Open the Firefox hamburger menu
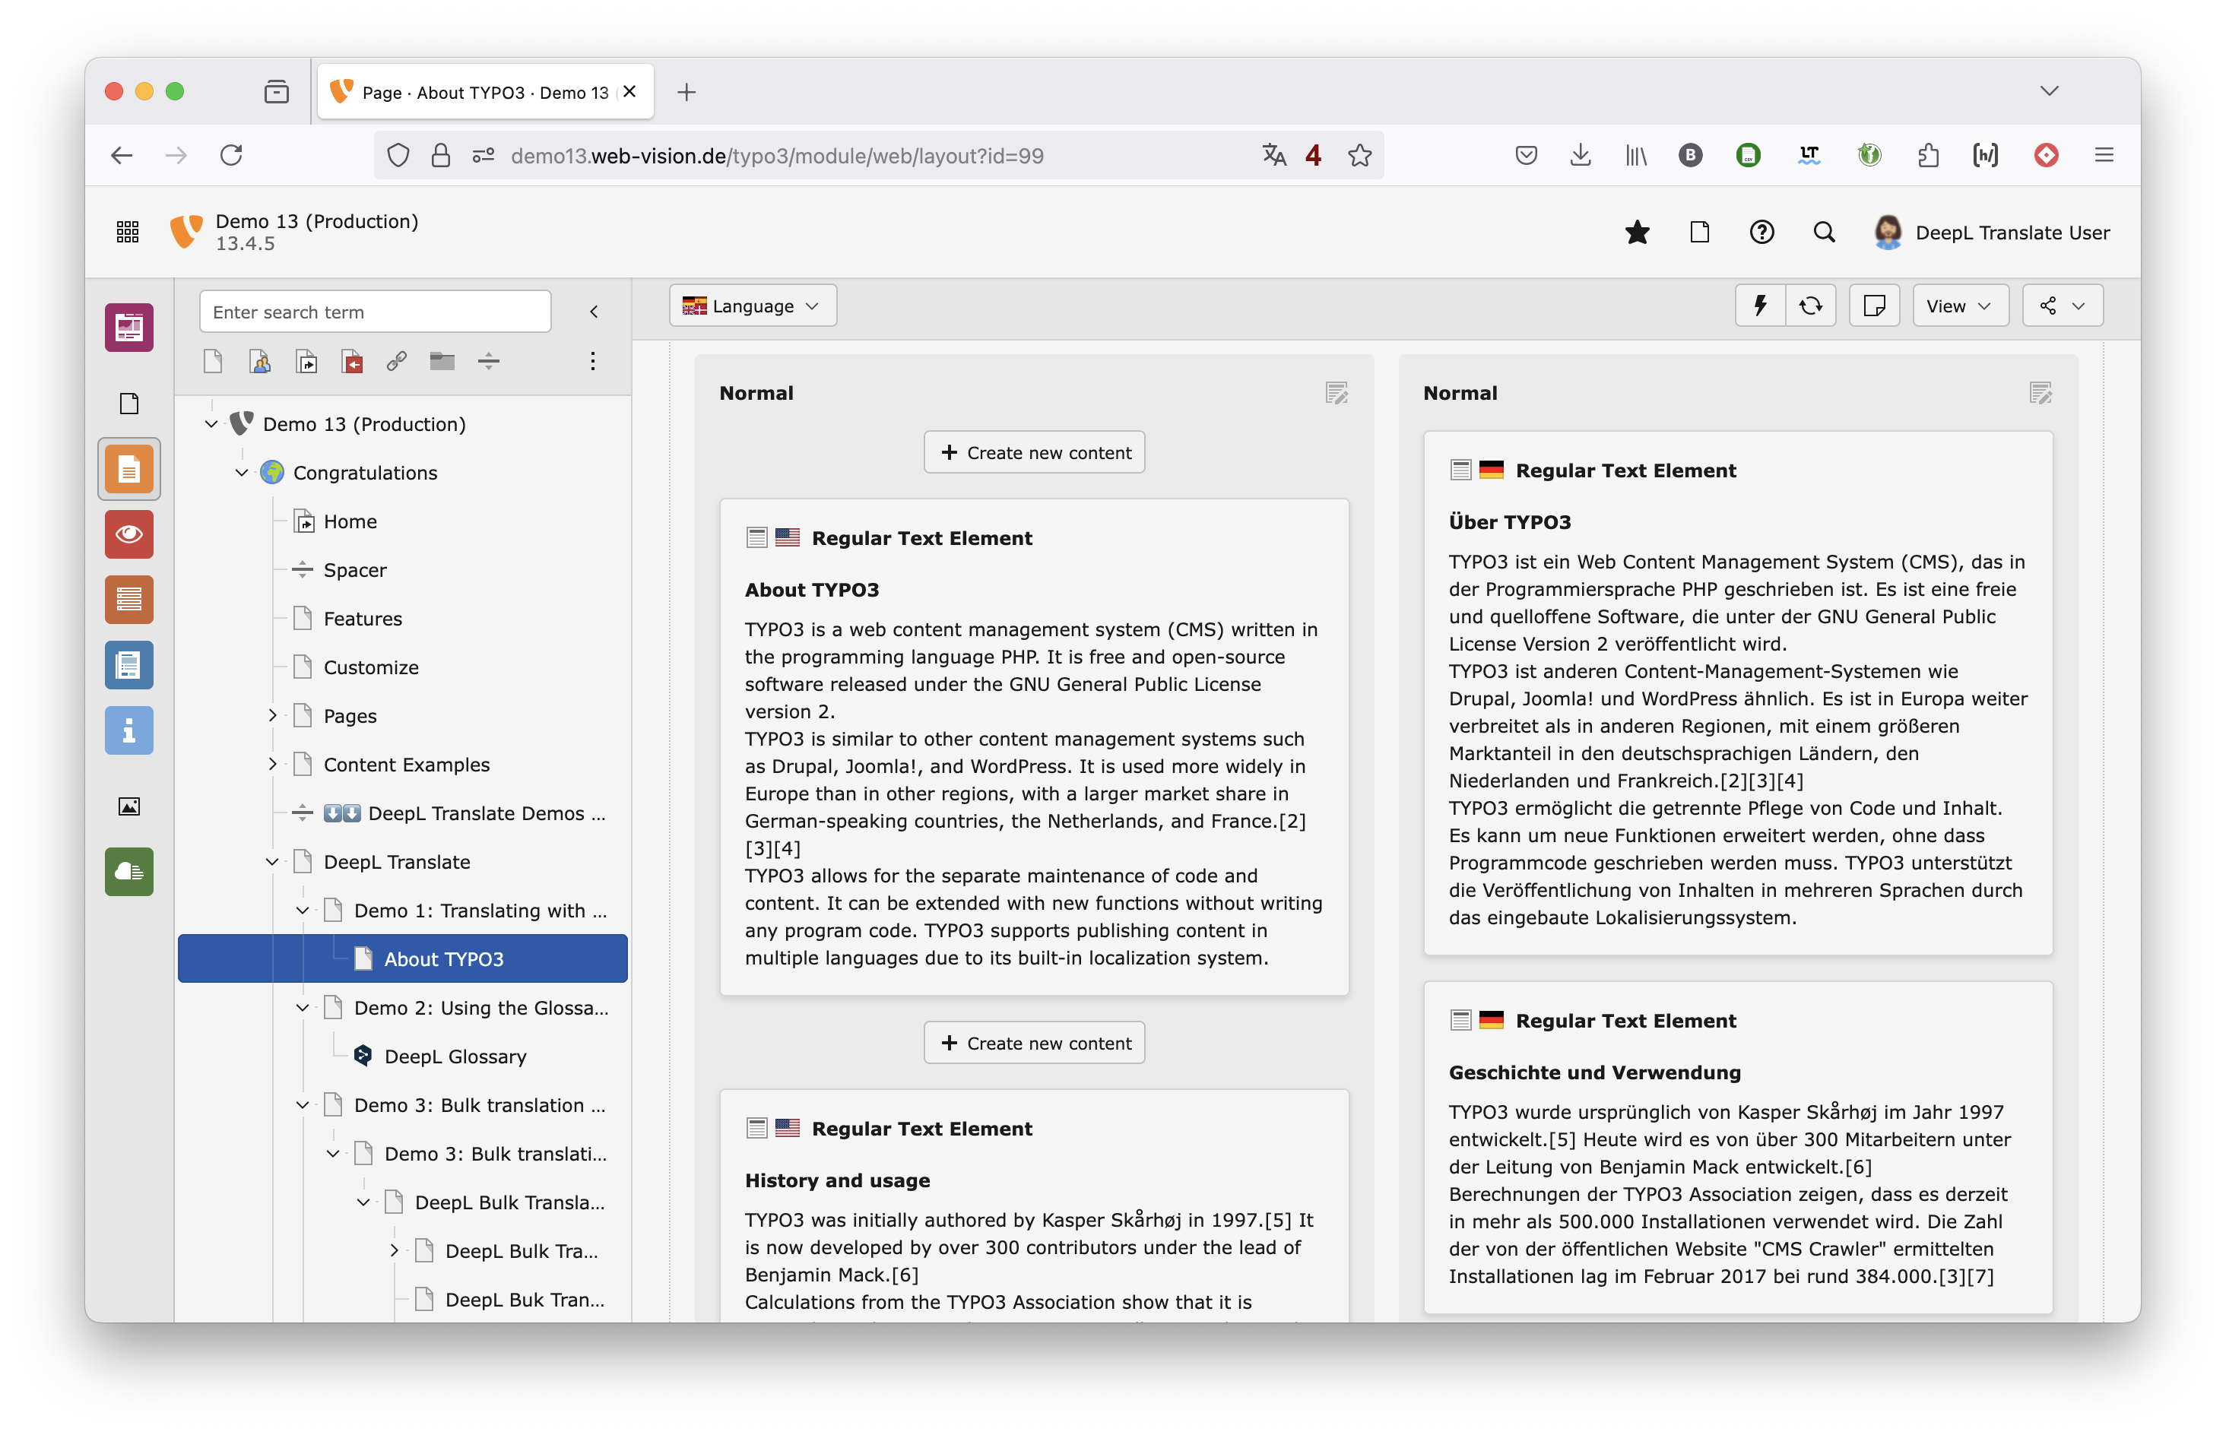Image resolution: width=2226 pixels, height=1435 pixels. coord(2103,156)
